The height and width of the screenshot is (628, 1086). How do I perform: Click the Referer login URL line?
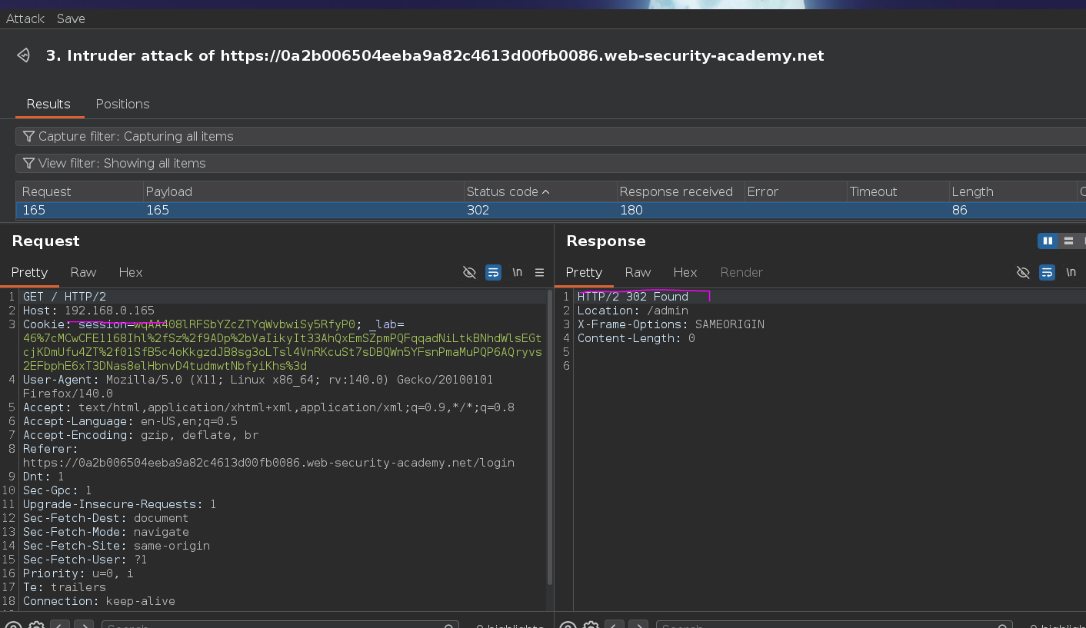point(268,463)
